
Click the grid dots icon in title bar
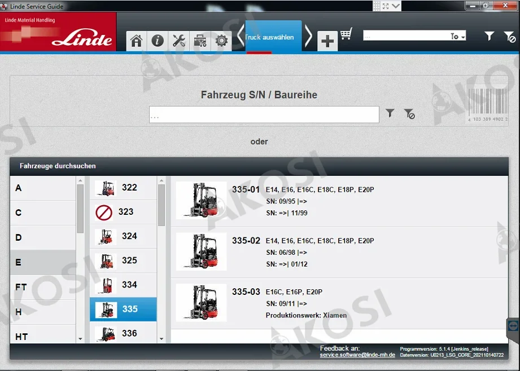[377, 6]
